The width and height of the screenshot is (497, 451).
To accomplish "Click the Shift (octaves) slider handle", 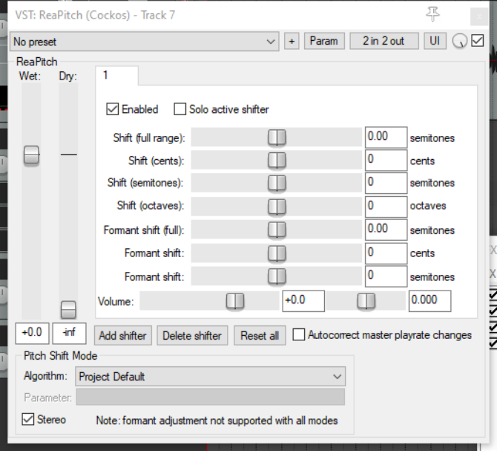I will [277, 207].
